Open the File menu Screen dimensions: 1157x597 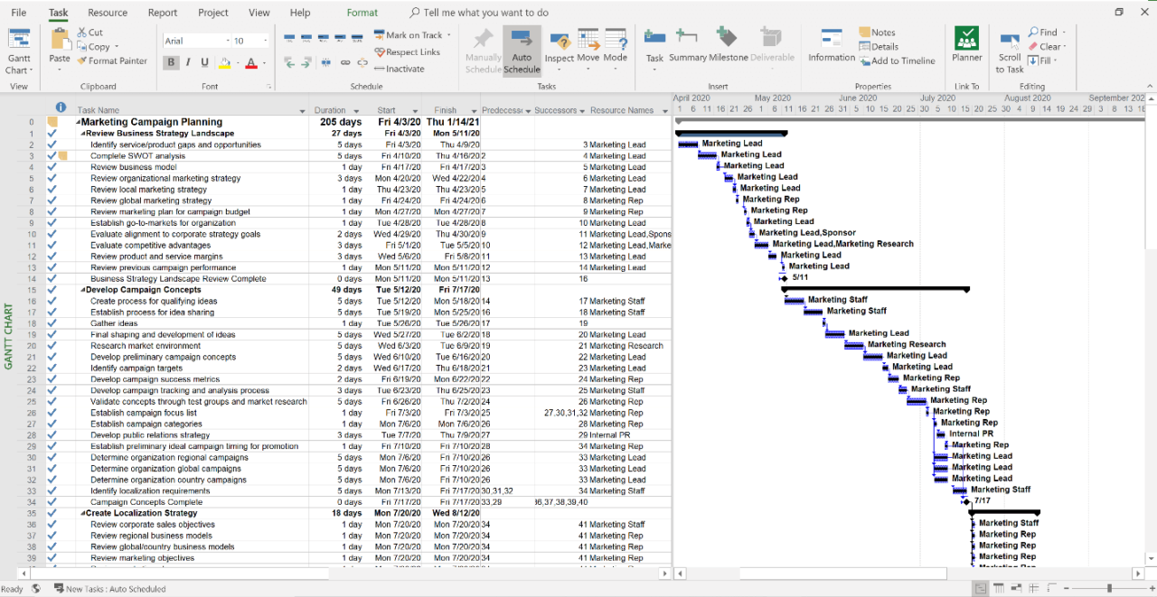click(19, 13)
